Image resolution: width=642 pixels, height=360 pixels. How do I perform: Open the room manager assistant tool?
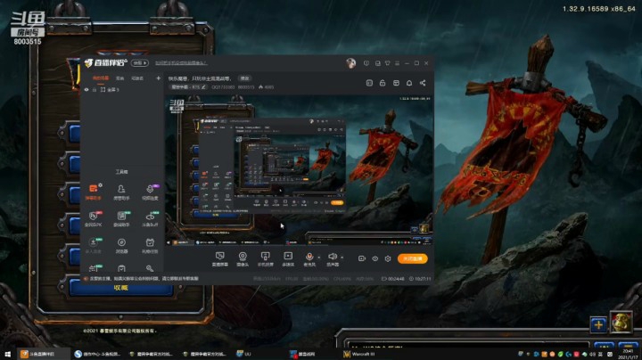pyautogui.click(x=121, y=192)
